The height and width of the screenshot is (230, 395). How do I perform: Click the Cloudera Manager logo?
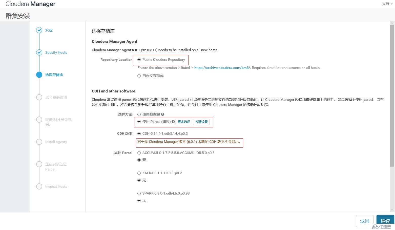[30, 4]
